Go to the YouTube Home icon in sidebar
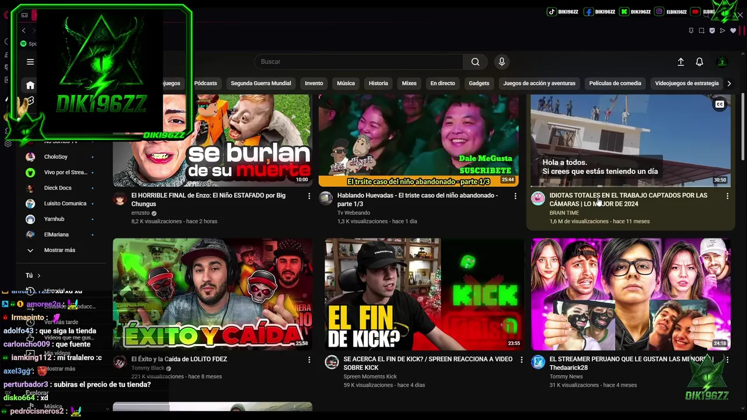The image size is (747, 420). click(30, 85)
